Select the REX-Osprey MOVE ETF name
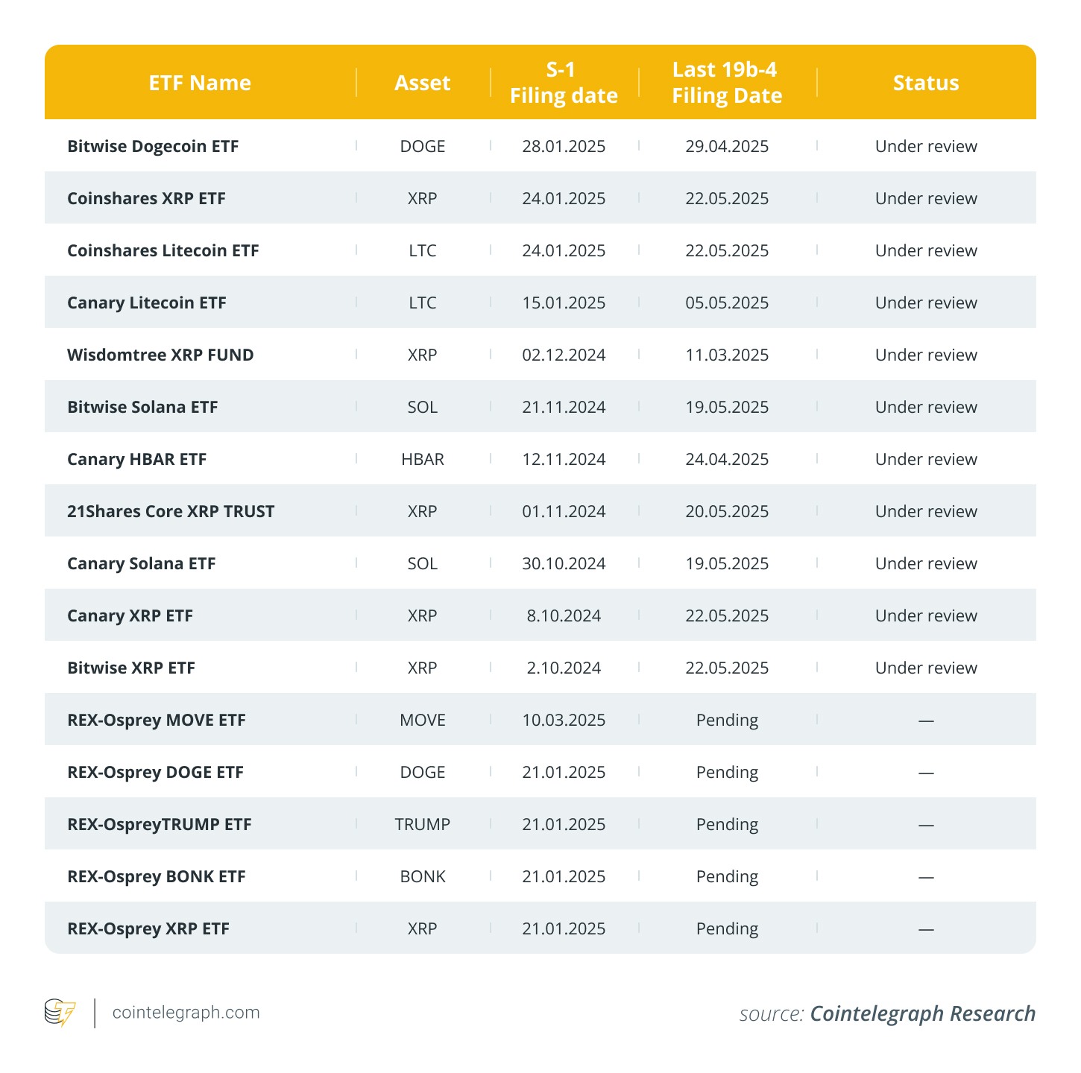This screenshot has width=1081, height=1073. pos(157,720)
